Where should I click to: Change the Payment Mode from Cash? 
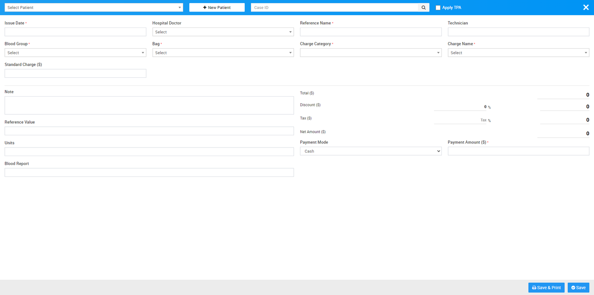[x=371, y=151]
